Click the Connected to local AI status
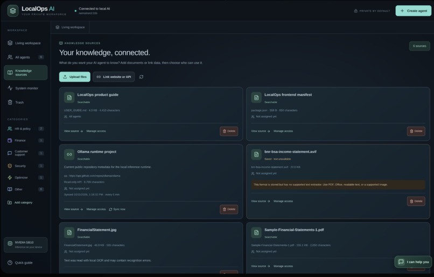The image size is (434, 277). (x=94, y=9)
